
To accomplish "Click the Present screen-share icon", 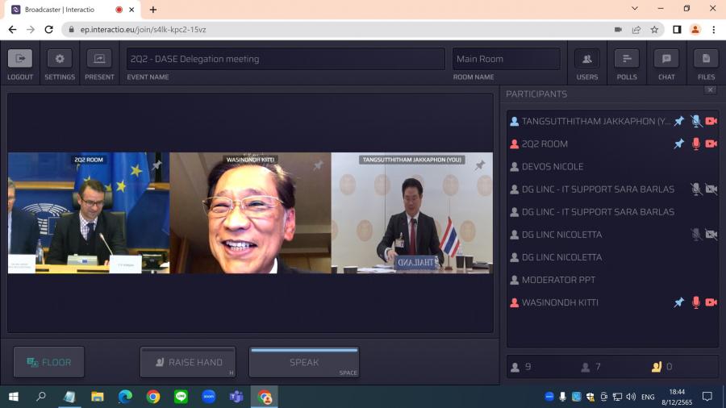I will 99,59.
